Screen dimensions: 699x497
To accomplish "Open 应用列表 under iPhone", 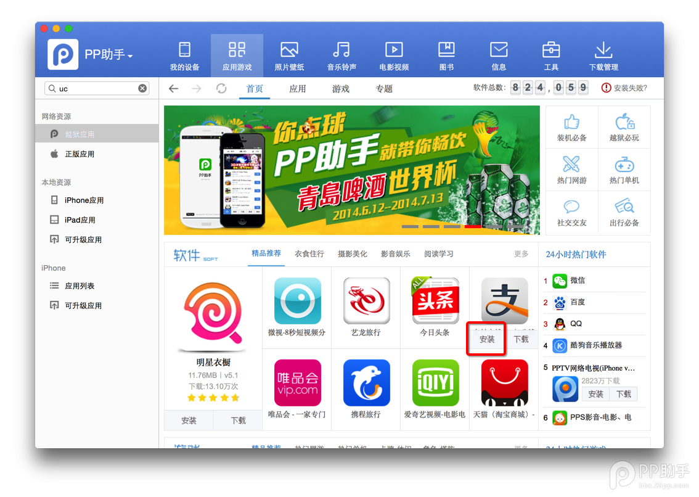I will click(97, 285).
